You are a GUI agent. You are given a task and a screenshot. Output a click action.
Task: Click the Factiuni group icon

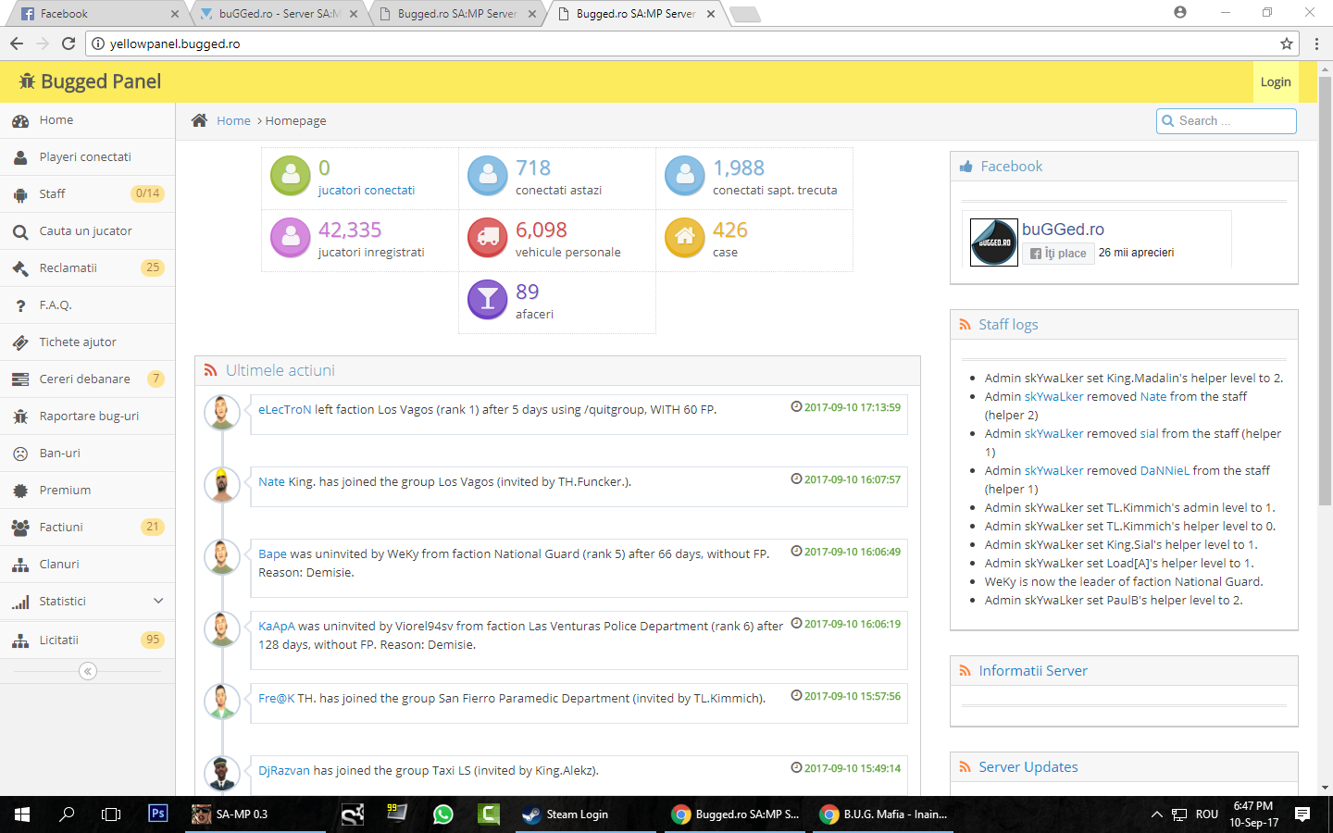click(20, 528)
